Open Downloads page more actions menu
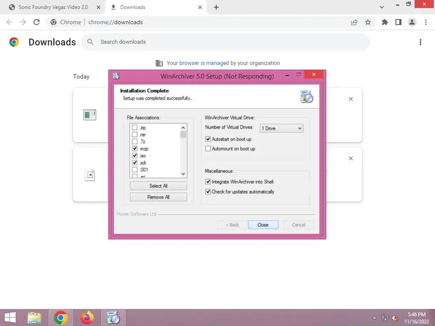Image resolution: width=435 pixels, height=326 pixels. click(x=420, y=42)
